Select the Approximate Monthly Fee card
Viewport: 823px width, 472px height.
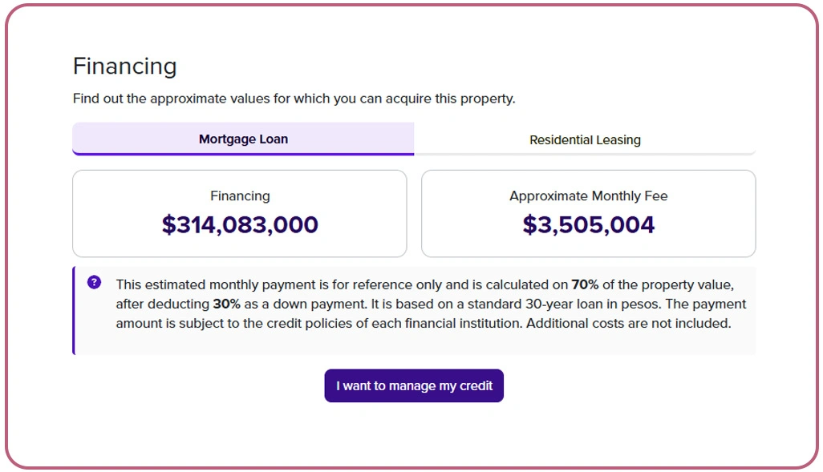pos(588,212)
